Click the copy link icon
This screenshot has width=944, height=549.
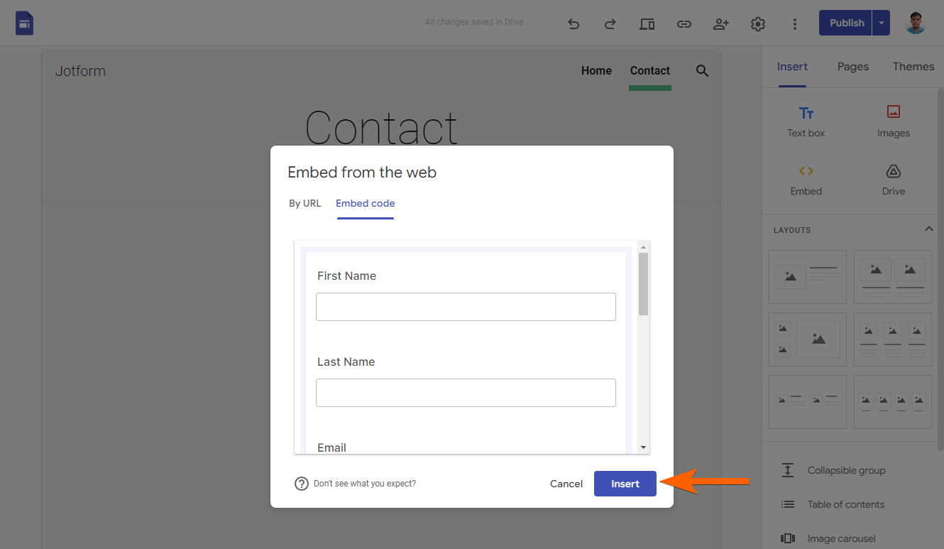point(684,24)
